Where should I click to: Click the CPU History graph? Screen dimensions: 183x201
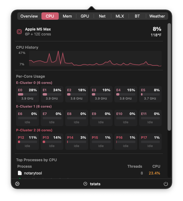click(95, 59)
